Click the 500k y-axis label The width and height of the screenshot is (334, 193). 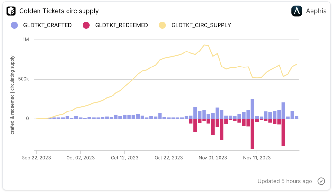[23, 79]
